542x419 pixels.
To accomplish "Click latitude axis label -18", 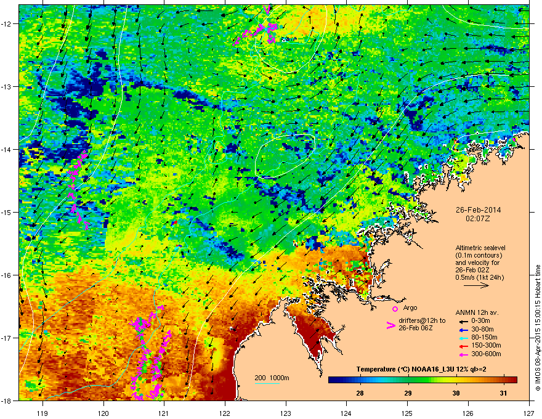I will [x=7, y=401].
